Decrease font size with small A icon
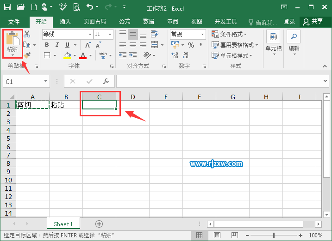 (99, 45)
